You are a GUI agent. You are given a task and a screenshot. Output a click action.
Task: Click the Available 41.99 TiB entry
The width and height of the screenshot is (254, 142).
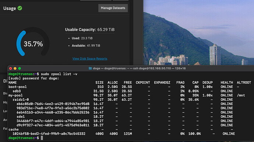[x=86, y=46]
